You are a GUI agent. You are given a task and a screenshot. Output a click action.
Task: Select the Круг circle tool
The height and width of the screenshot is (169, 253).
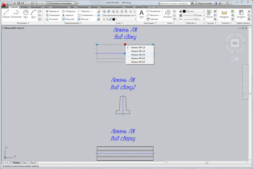click(26, 14)
